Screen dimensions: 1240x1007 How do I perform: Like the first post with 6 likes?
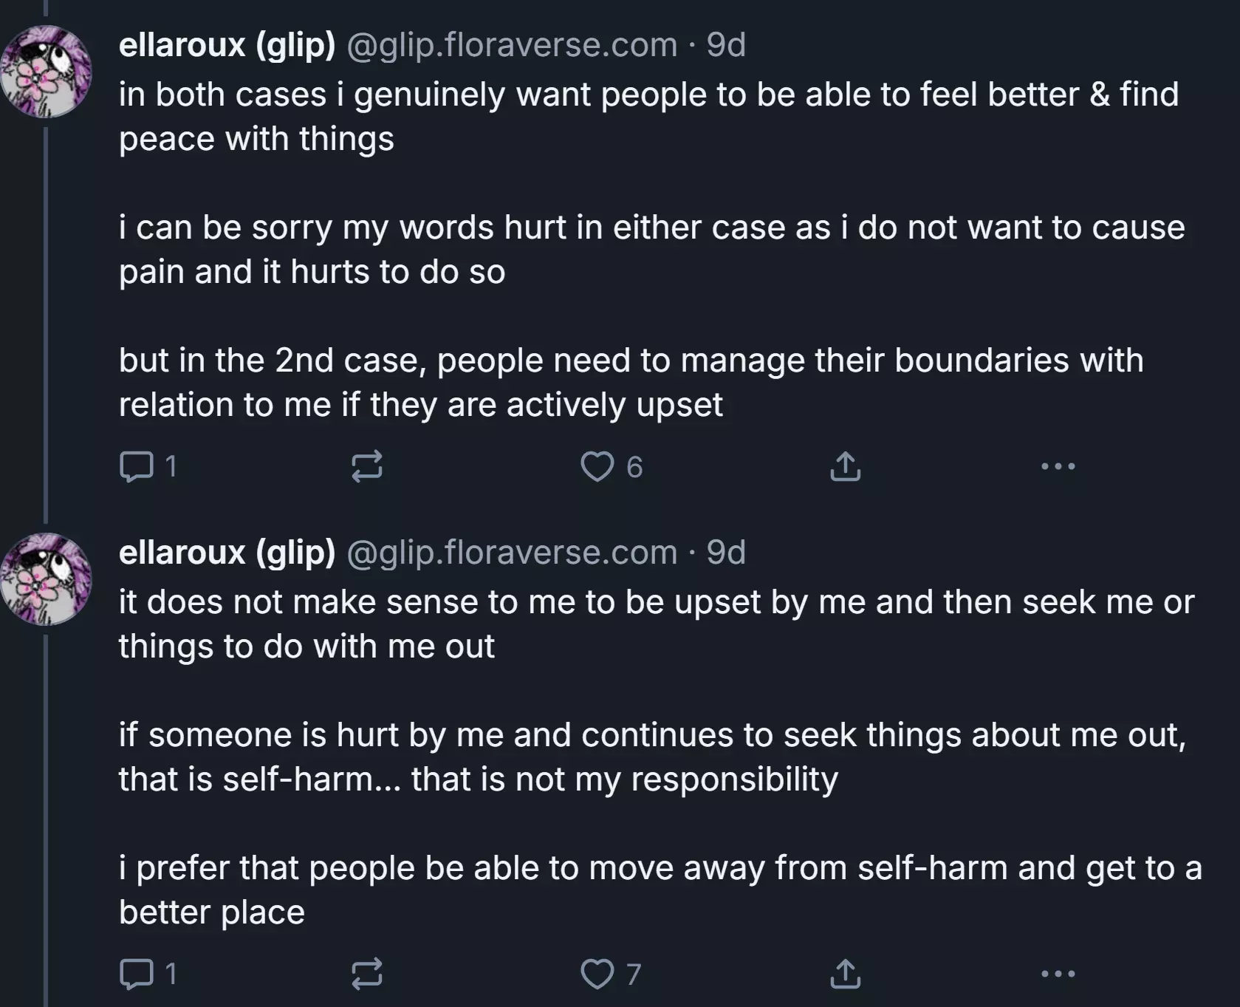(612, 466)
